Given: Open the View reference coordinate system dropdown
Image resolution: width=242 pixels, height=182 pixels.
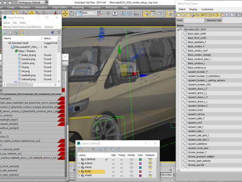Looking at the screenshot, I should [89, 13].
